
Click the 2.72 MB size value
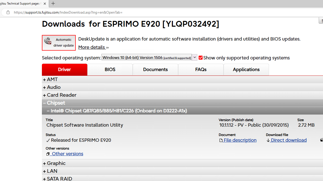(x=306, y=125)
